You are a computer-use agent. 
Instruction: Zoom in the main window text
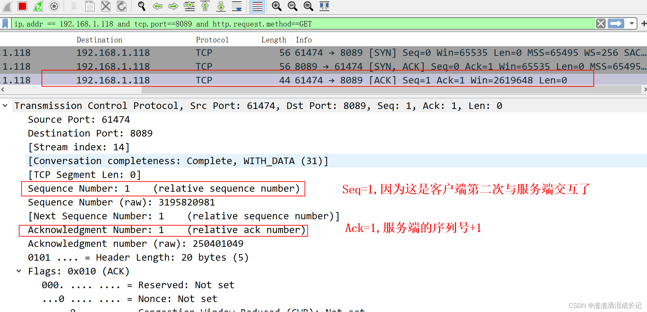[277, 6]
